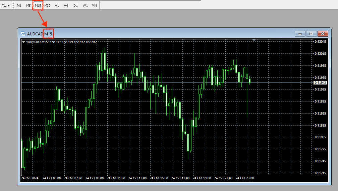Minimize the AUDCAD,M15 chart window
This screenshot has height=191, width=338.
(300, 34)
